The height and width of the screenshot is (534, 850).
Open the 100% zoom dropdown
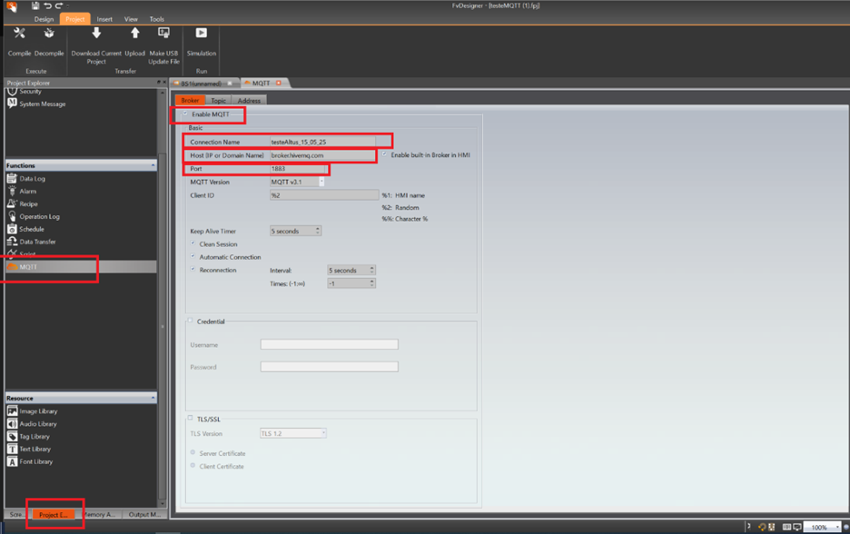pyautogui.click(x=837, y=527)
